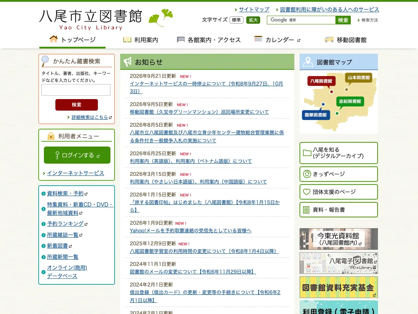Click the megaphone icon in お知らせ header
This screenshot has width=418, height=314.
(x=127, y=62)
